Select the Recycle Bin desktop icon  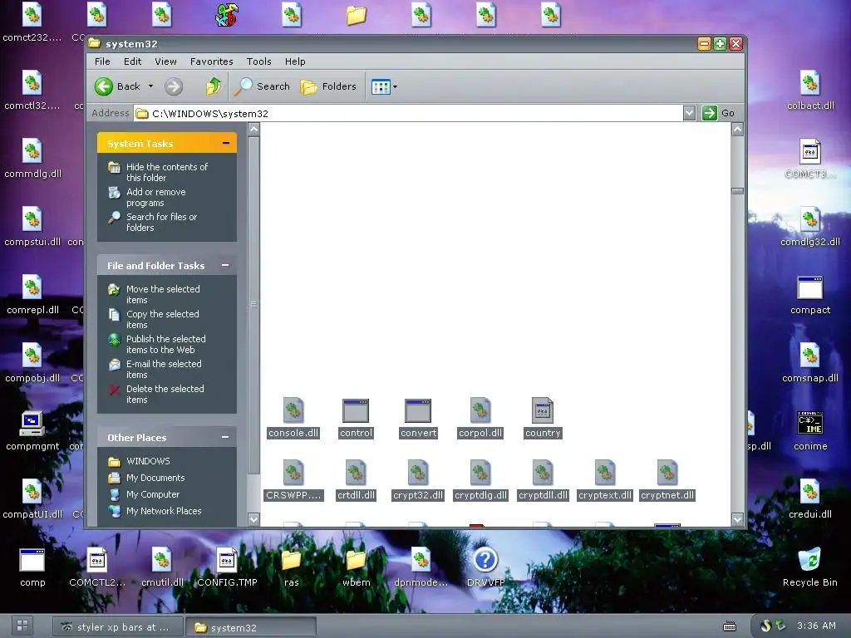(x=809, y=560)
